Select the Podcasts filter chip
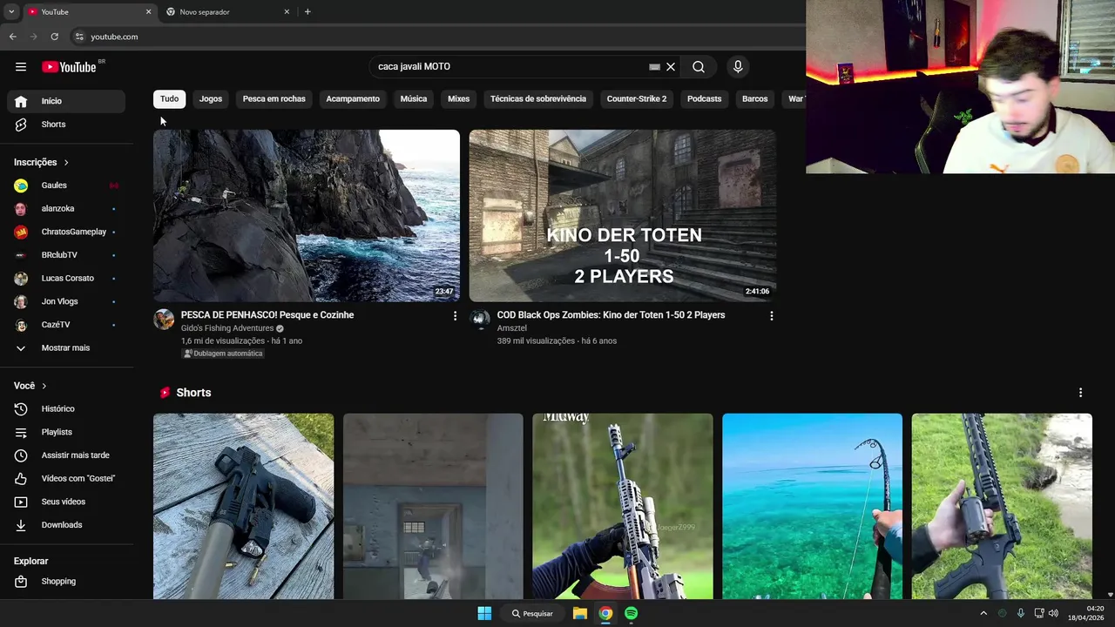The width and height of the screenshot is (1115, 627). pyautogui.click(x=705, y=99)
